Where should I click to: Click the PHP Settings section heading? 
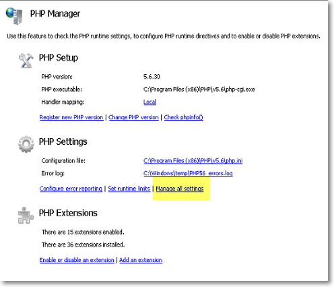pos(63,141)
